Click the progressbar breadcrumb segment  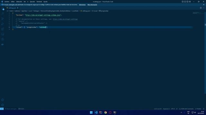(x=104, y=11)
